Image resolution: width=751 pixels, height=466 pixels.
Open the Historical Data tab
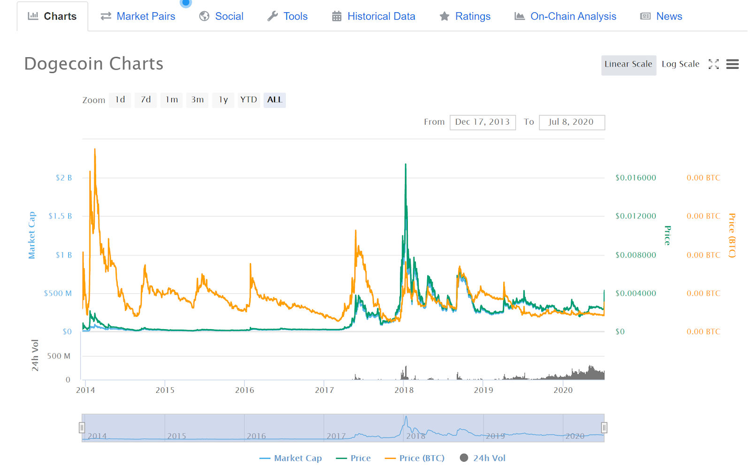(374, 16)
